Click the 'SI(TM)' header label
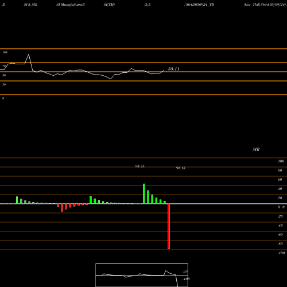Viewport: 287px width, 287px height. coord(109,5)
